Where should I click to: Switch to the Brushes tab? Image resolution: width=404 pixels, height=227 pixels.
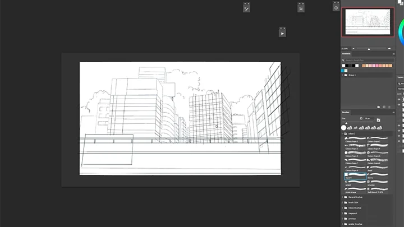(346, 113)
